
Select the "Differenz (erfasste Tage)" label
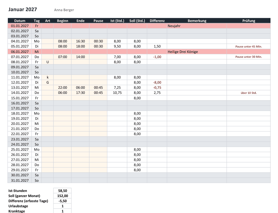coord(28,201)
